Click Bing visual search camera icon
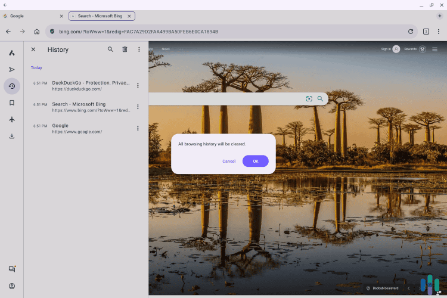The width and height of the screenshot is (447, 298). [x=309, y=99]
